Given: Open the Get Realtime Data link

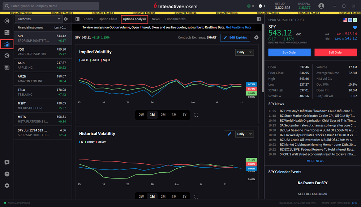Looking at the screenshot, I should 238,27.
